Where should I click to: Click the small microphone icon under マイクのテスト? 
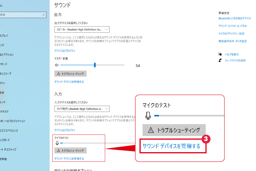coord(57,143)
